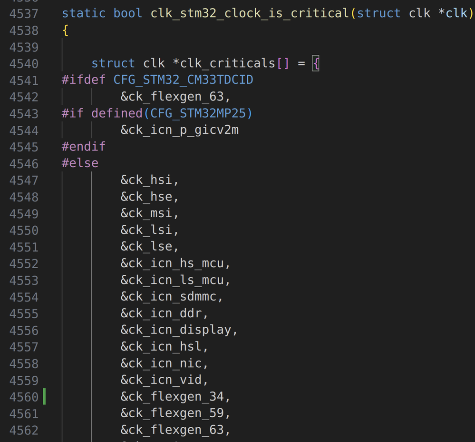The image size is (475, 442).
Task: Click the #endif directive
Action: pos(84,147)
